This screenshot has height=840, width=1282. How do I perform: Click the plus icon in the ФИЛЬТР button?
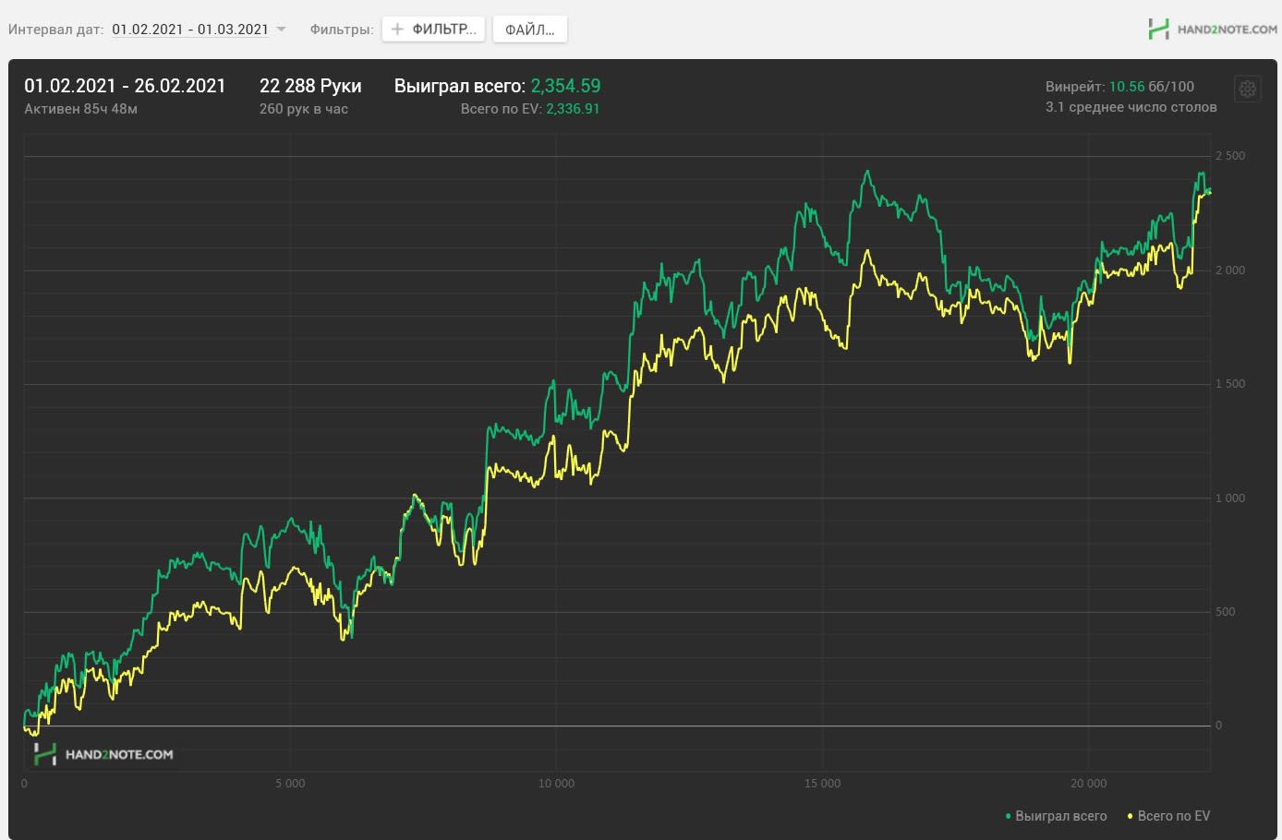pos(397,29)
